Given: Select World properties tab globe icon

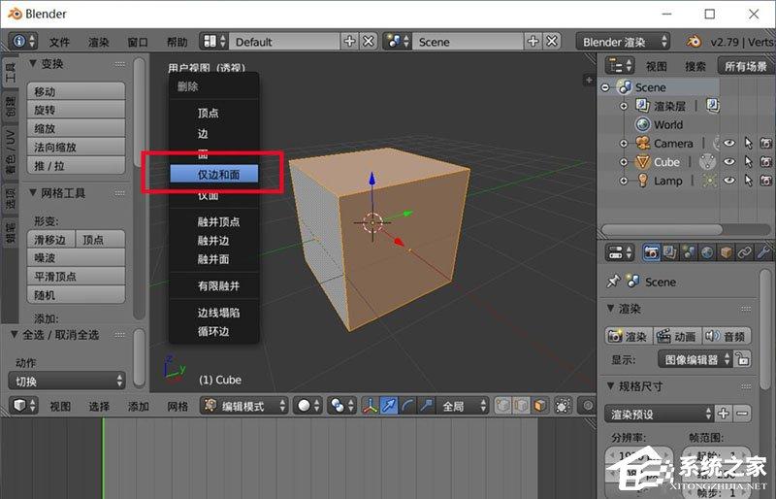Looking at the screenshot, I should (x=707, y=252).
